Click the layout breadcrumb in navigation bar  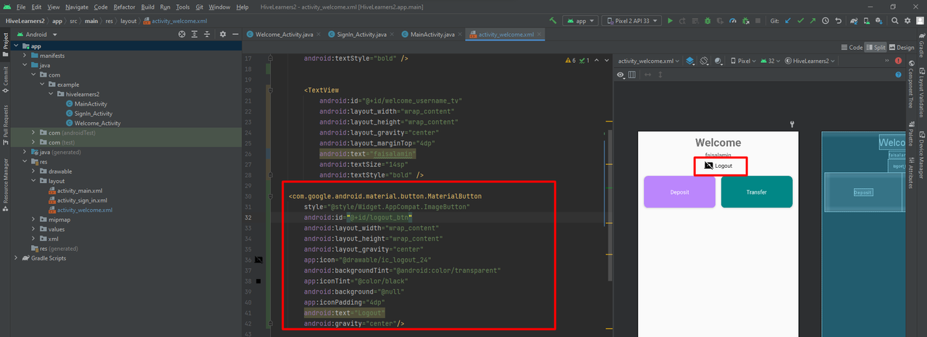tap(127, 21)
